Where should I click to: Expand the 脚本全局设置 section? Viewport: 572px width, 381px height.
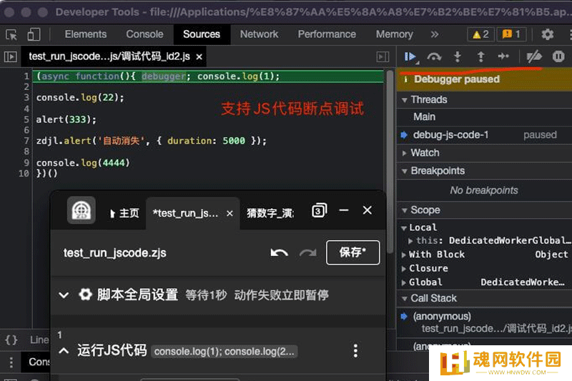point(64,295)
